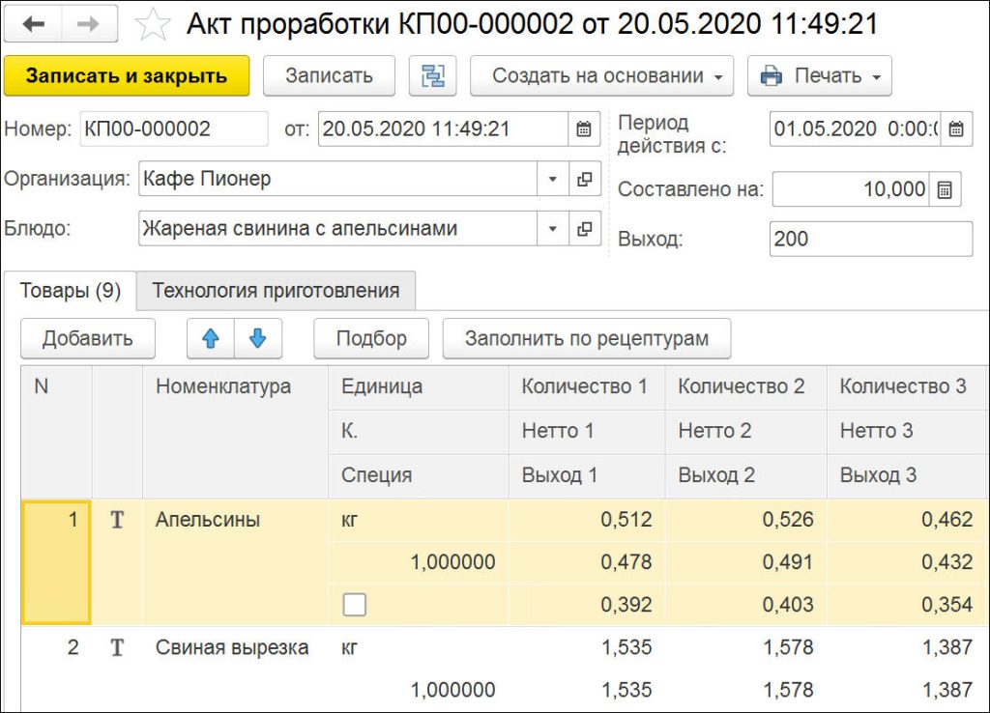
Task: Open calendar for Период действия field
Action: tap(956, 128)
